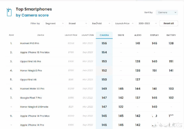
Task: Click the Reset all button
Action: tap(169, 23)
